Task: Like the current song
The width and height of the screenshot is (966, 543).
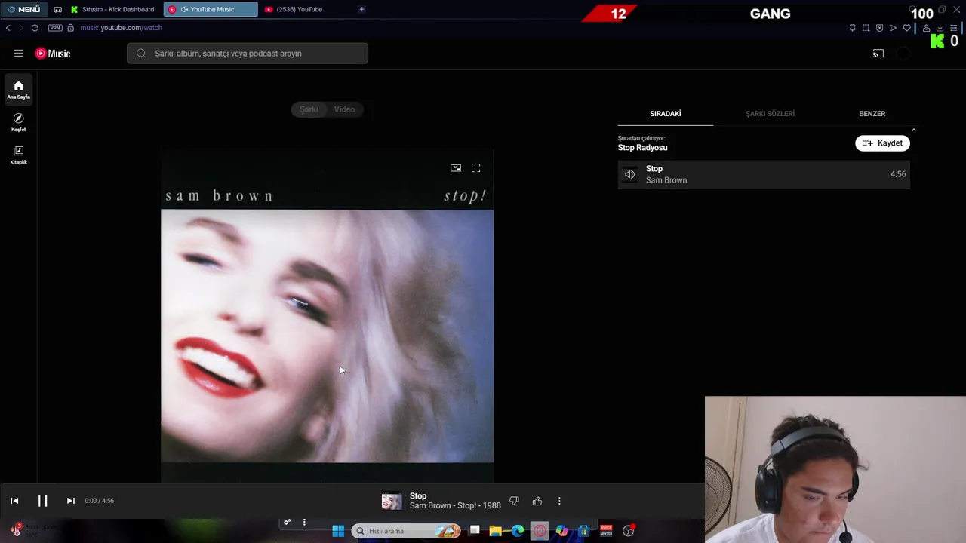Action: 537,501
